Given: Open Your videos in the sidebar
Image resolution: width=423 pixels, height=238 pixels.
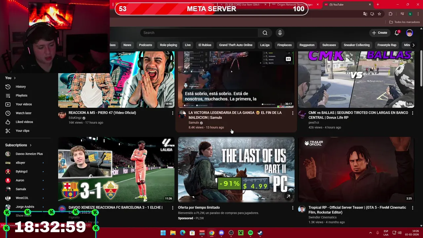Looking at the screenshot, I should pos(24,104).
